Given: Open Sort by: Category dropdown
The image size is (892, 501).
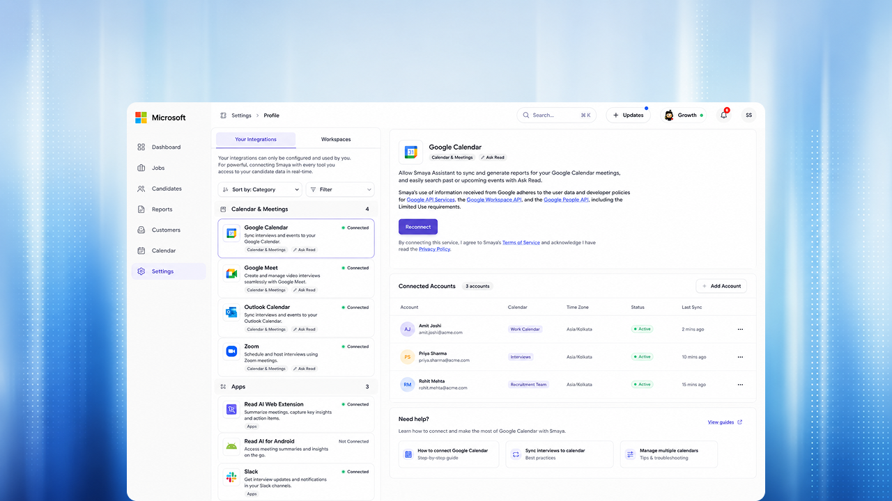Looking at the screenshot, I should (x=260, y=189).
